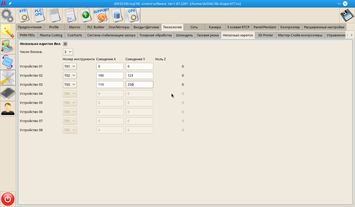Screen dimensions: 355x207
Task: Switch to the PLC Builder tab
Action: (x=96, y=27)
